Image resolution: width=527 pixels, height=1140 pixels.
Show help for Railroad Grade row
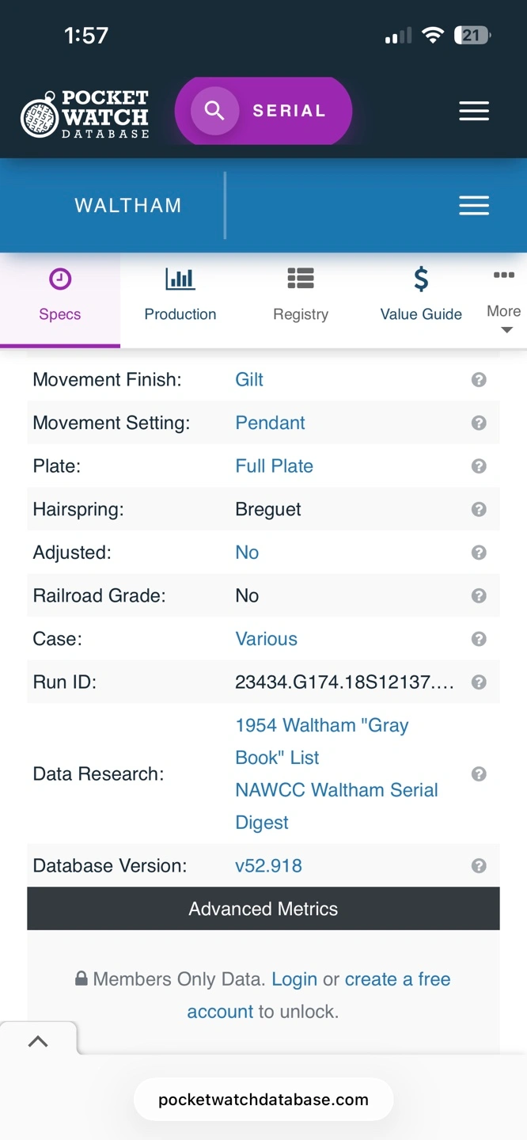point(479,595)
